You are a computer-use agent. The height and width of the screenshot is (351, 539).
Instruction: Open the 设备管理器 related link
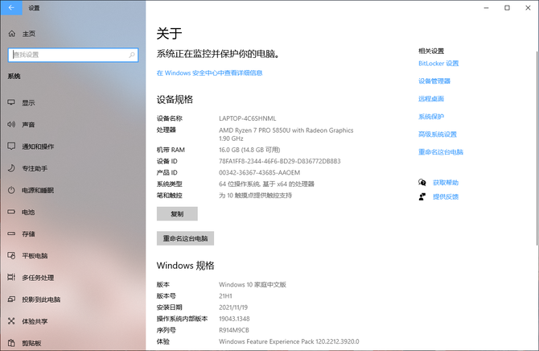click(434, 81)
